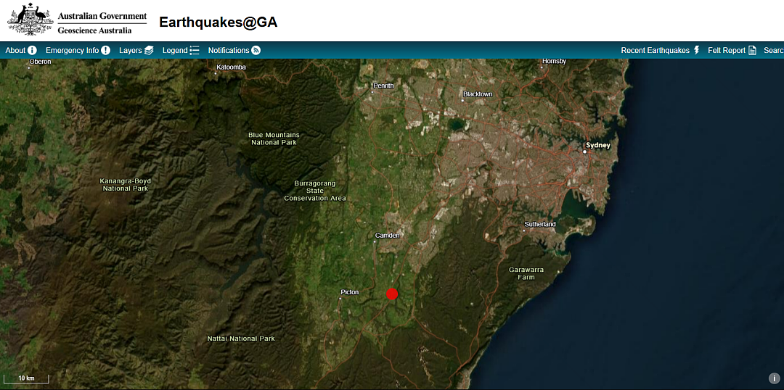Open Notifications menu
784x390 pixels.
point(234,51)
